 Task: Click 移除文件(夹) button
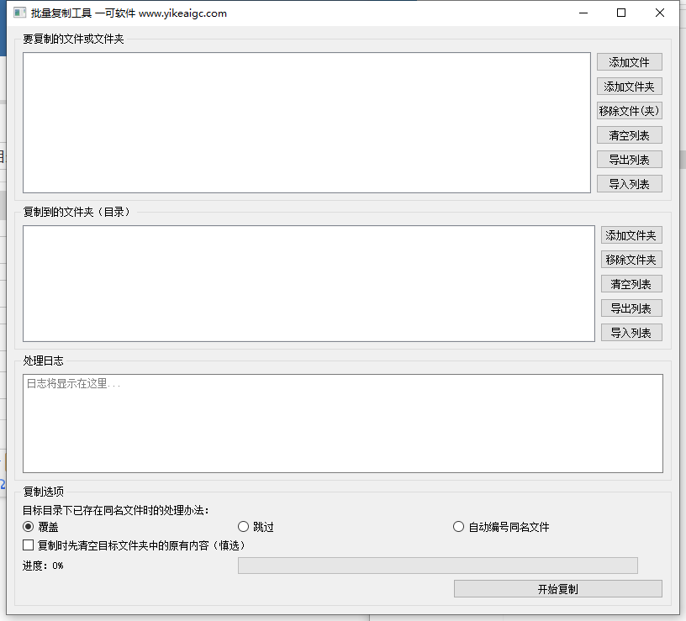(629, 111)
